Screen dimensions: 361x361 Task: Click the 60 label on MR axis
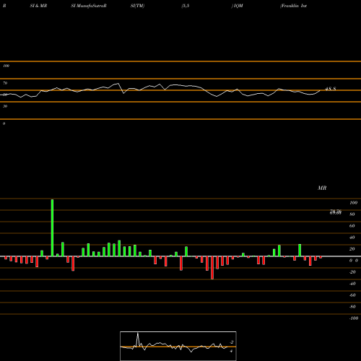[x=352, y=226]
